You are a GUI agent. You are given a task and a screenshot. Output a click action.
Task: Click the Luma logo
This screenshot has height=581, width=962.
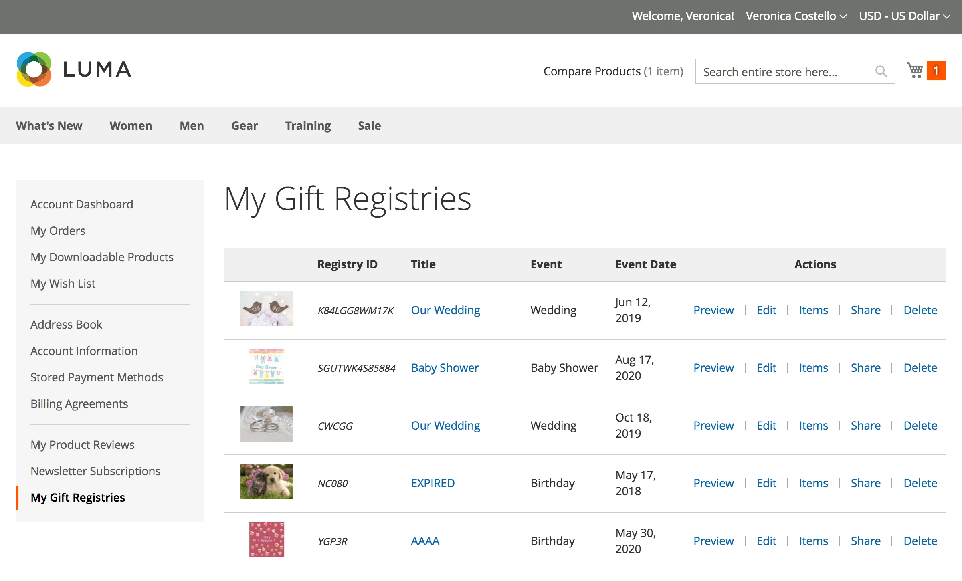click(x=74, y=69)
